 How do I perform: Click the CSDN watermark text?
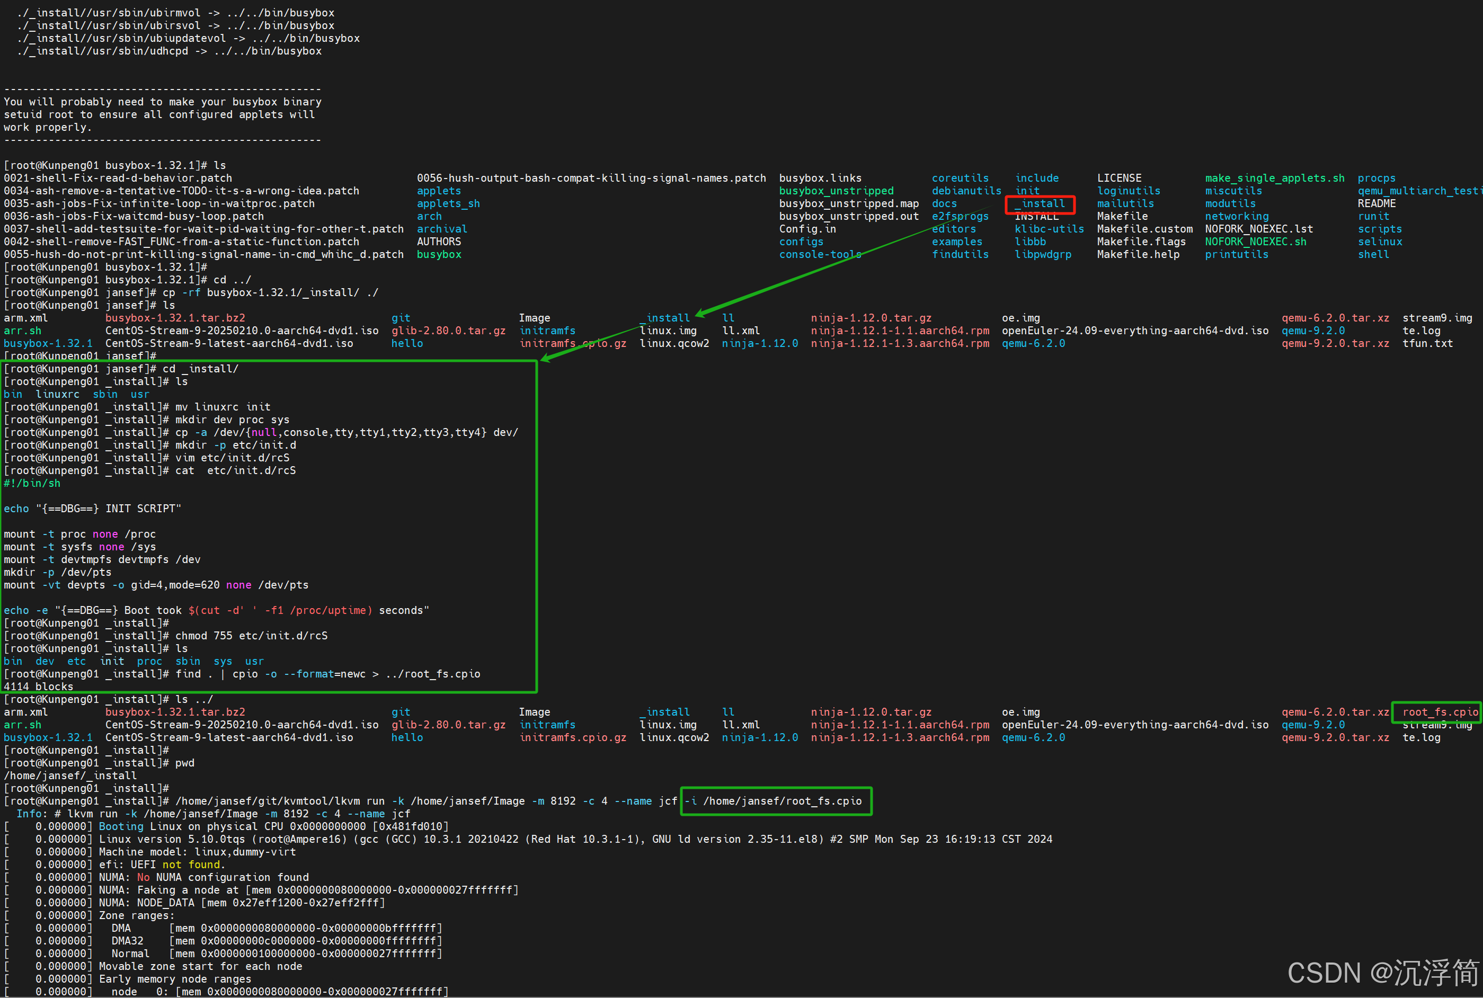1382,973
